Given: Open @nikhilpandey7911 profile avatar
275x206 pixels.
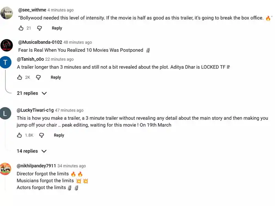Looking at the screenshot, I should (5, 169).
